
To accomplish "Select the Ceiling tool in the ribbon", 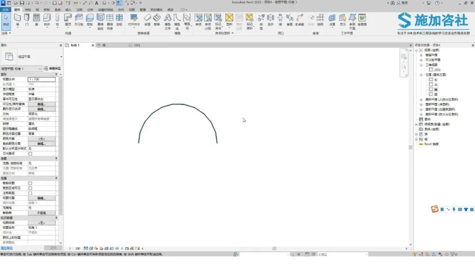I will 79,20.
